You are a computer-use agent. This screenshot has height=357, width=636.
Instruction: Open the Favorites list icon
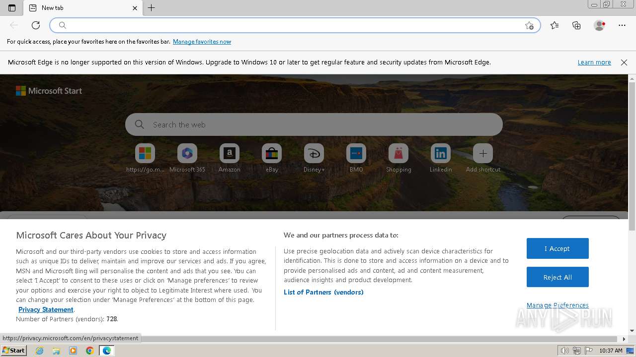[x=555, y=25]
